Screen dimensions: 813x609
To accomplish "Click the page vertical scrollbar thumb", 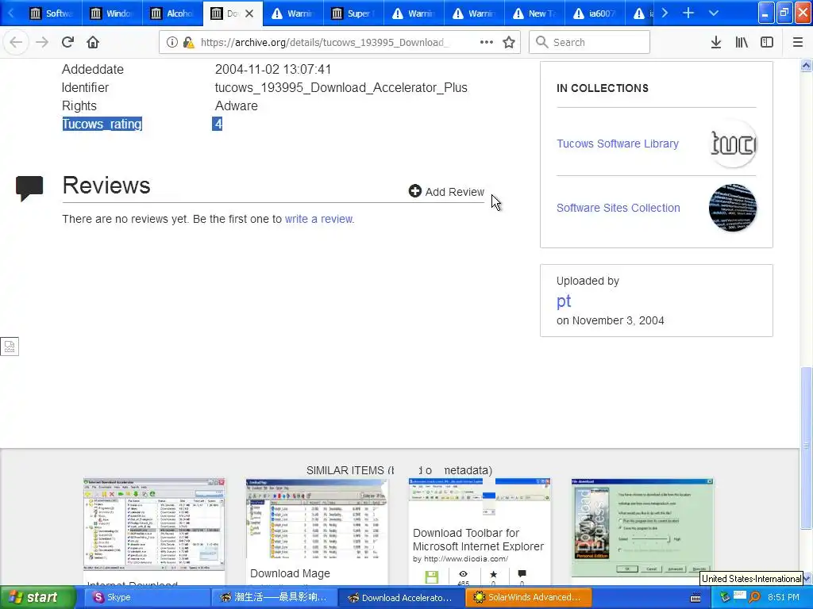I will 806,448.
